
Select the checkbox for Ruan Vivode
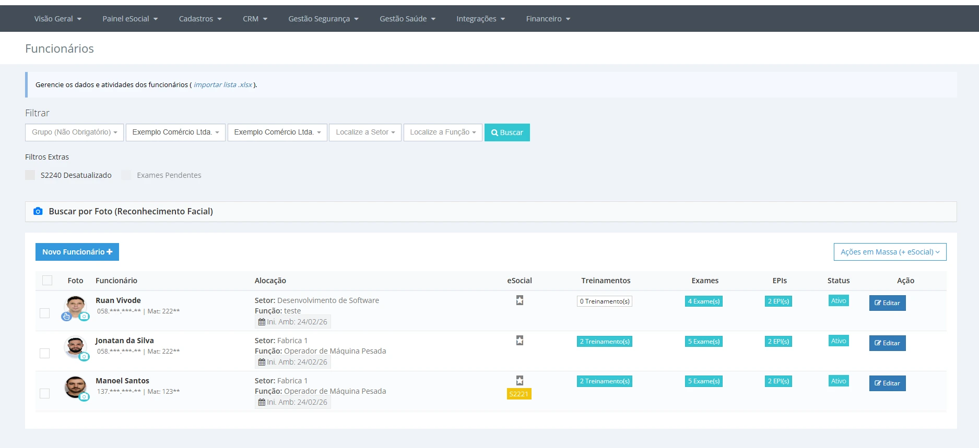pos(45,313)
